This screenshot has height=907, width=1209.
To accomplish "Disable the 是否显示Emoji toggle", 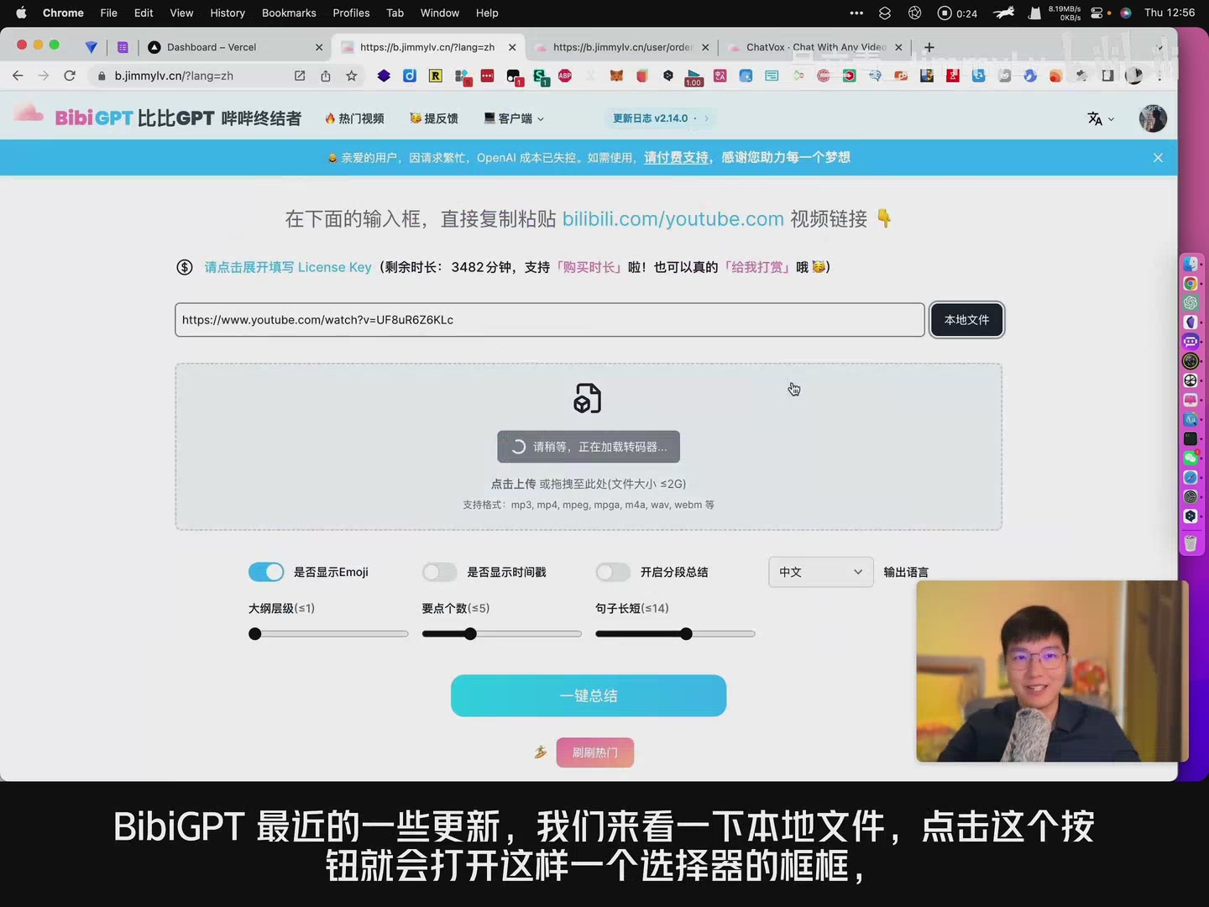I will point(266,572).
